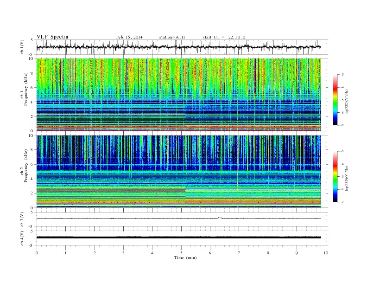Click the 'Time (min)' axis label
Image resolution: width=367 pixels, height=284 pixels.
click(x=185, y=258)
